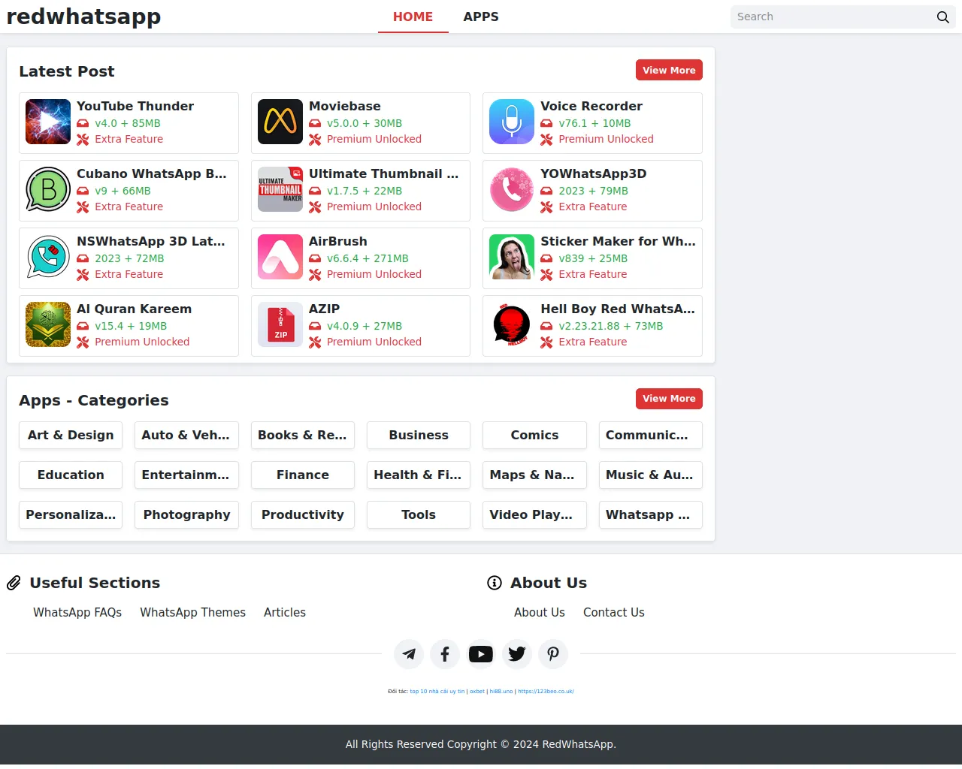Screen dimensions: 962x769
Task: Open the Cubano WhatsApp app icon
Action: point(48,189)
